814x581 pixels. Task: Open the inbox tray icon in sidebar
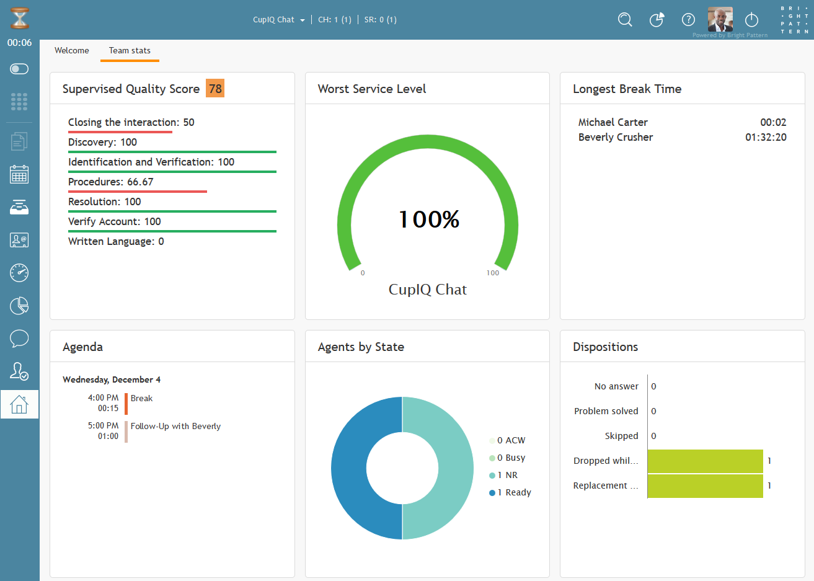[19, 207]
